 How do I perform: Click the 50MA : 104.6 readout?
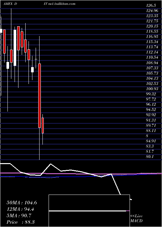pos(22,203)
